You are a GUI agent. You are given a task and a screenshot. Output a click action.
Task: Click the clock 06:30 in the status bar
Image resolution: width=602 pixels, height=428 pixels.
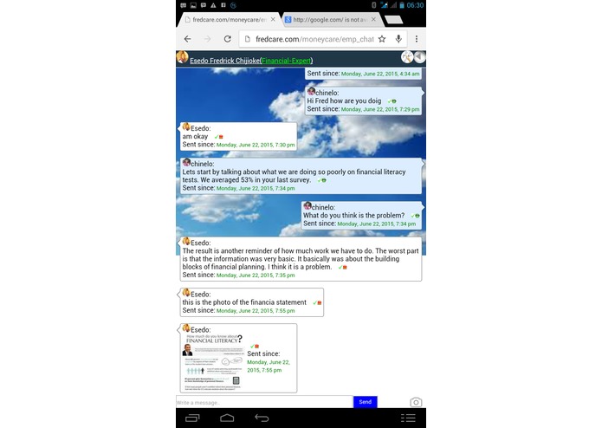(415, 5)
